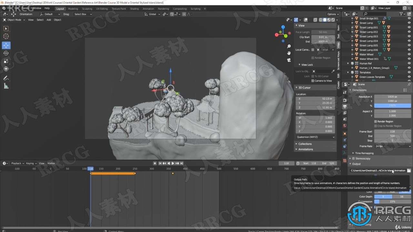Open Drag Select Box dropdown
Viewport: 413px width, 232px height.
click(83, 14)
